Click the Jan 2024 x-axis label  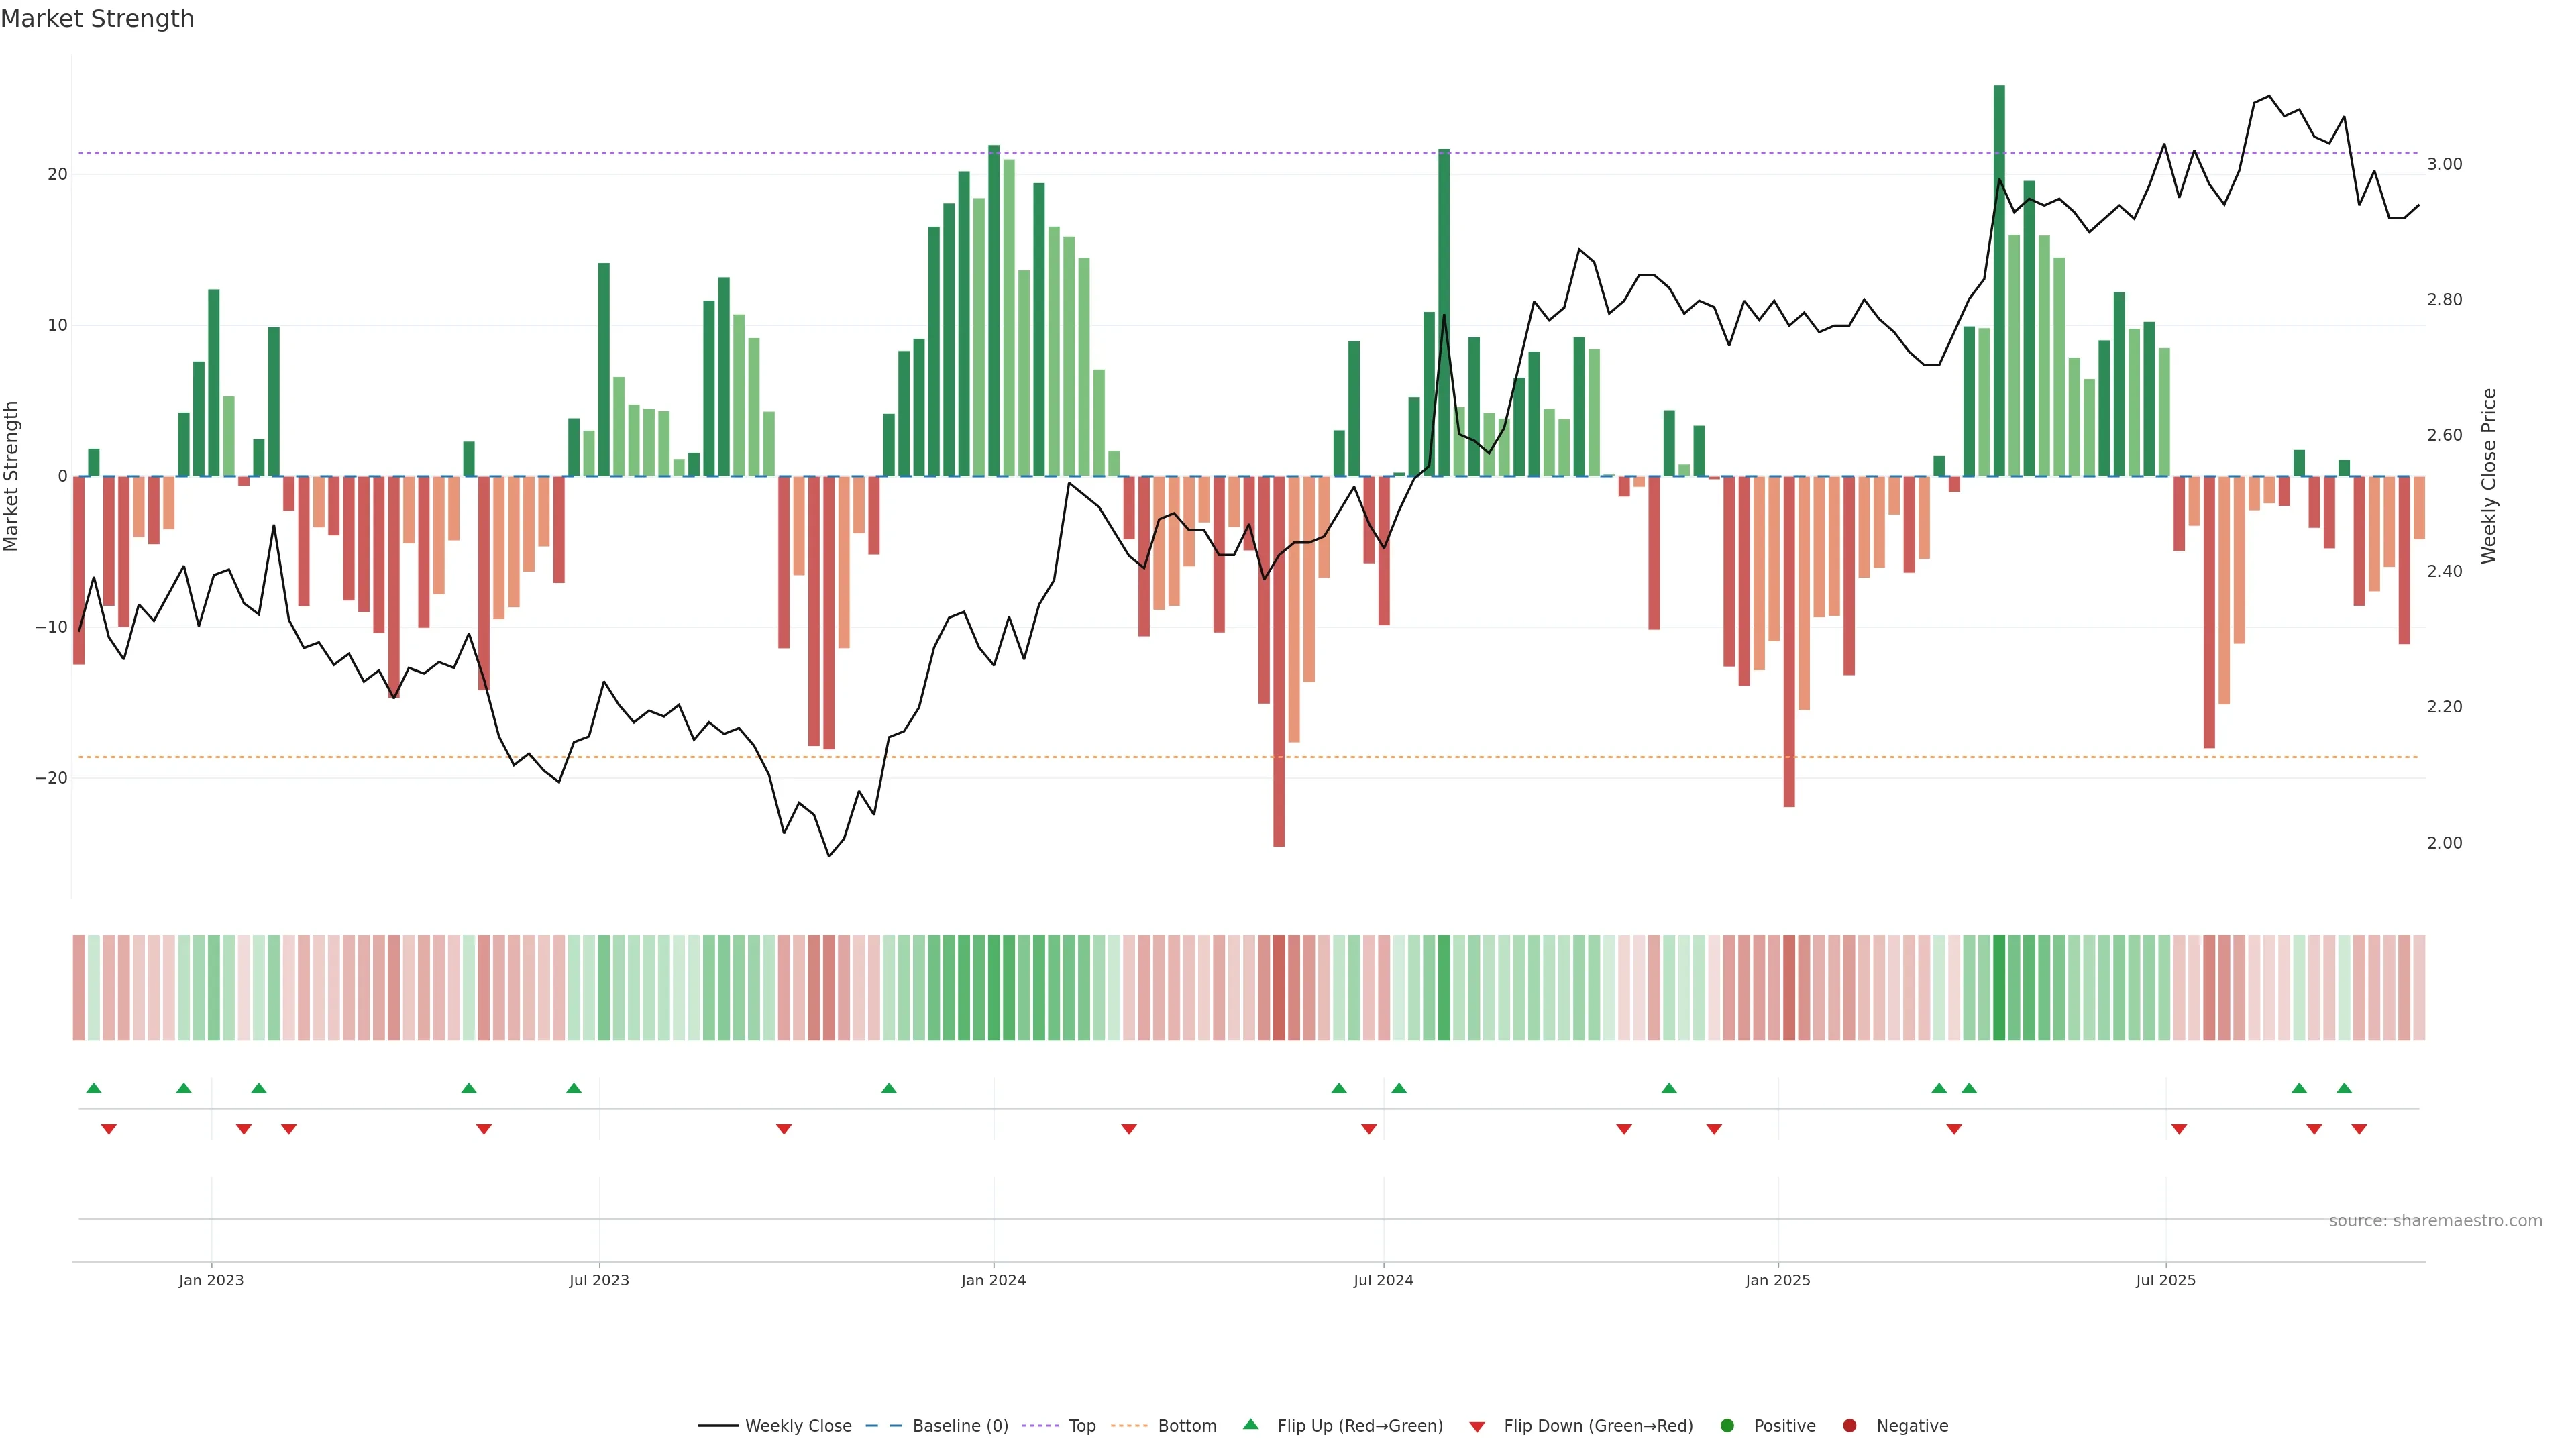pos(993,1280)
